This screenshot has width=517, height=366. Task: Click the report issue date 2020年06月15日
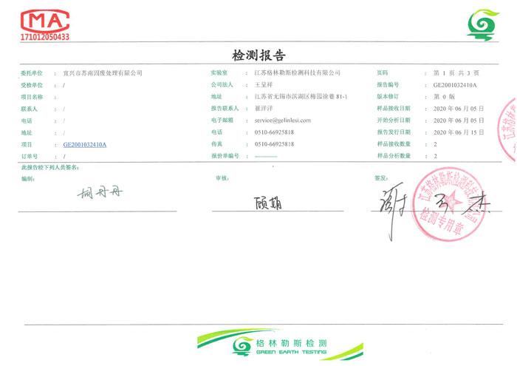click(x=458, y=132)
